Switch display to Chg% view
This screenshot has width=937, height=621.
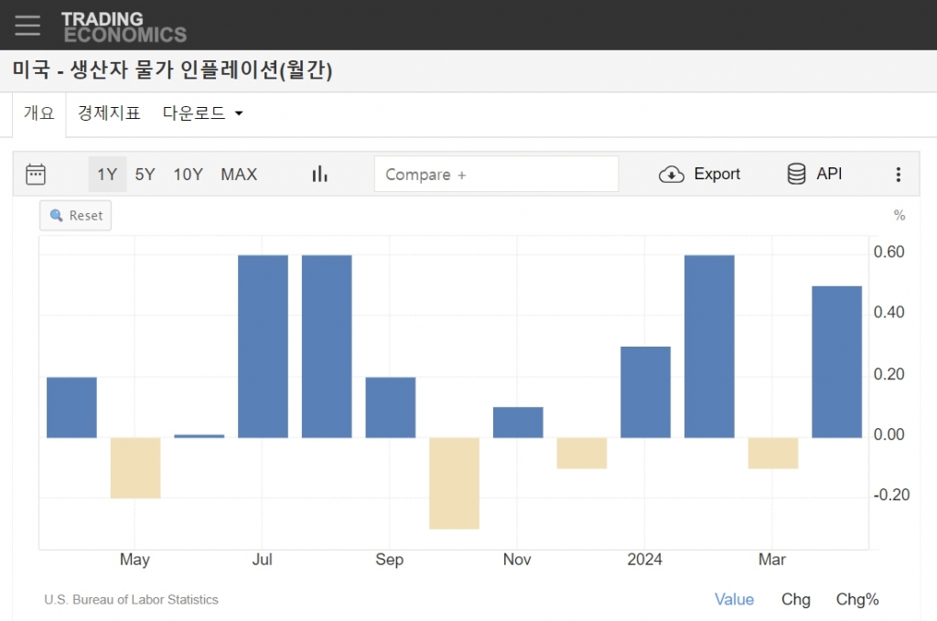coord(856,599)
